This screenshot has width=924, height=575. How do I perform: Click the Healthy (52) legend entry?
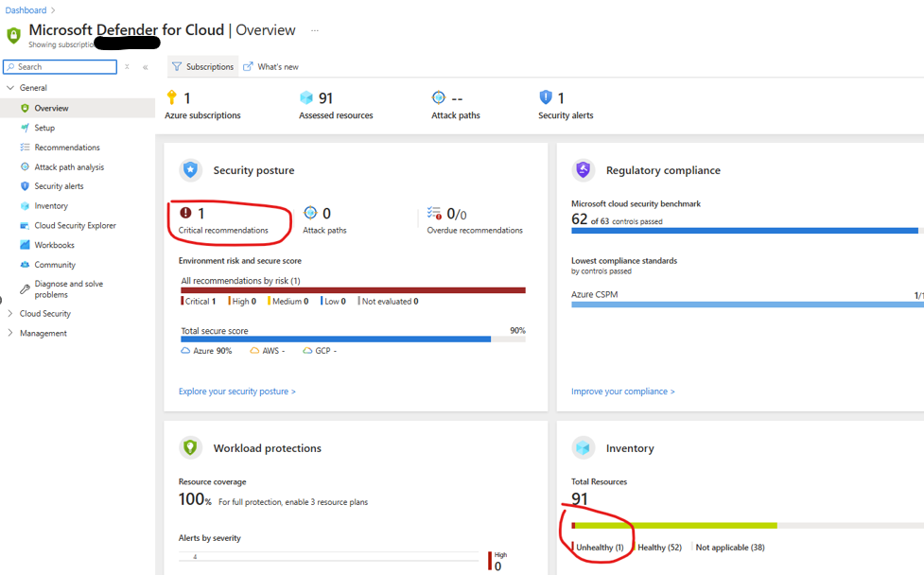click(657, 548)
